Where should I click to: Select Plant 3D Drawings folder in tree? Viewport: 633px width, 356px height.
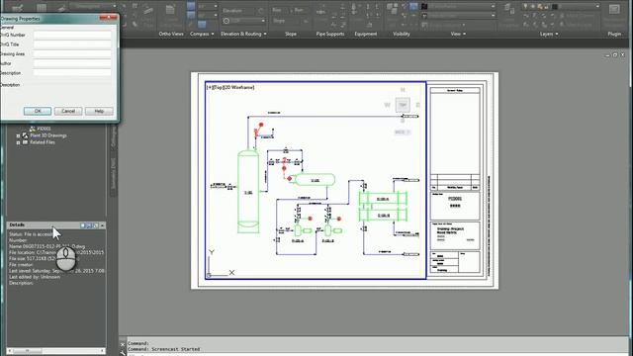(x=48, y=135)
